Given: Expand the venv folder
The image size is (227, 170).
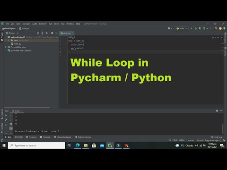Looking at the screenshot, I should click(9, 41).
